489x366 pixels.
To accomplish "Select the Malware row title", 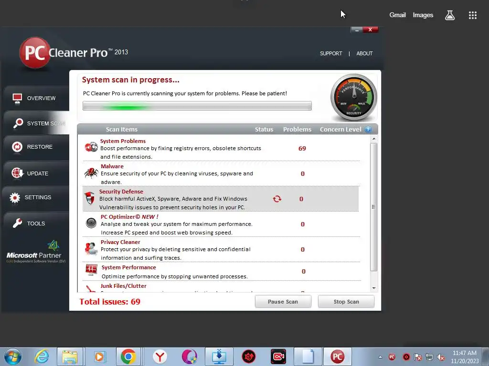I will [112, 166].
